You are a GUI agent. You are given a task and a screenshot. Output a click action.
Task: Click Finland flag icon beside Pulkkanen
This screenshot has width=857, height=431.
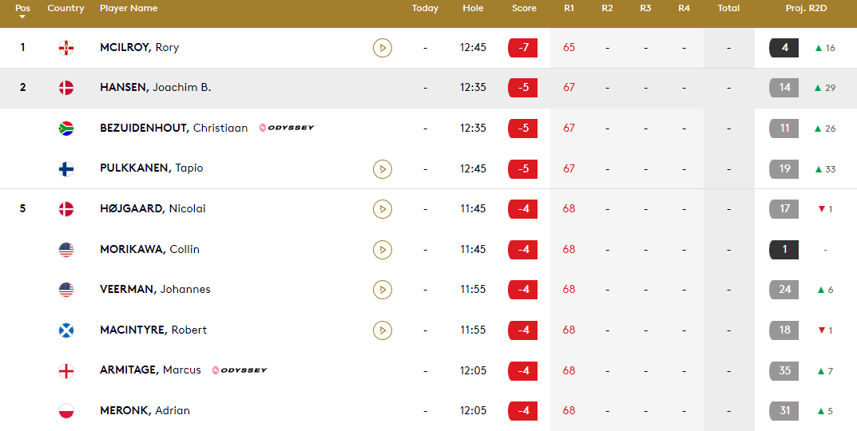pos(66,168)
